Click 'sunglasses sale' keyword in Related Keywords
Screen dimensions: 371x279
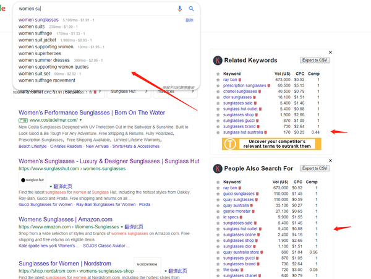pyautogui.click(x=238, y=103)
